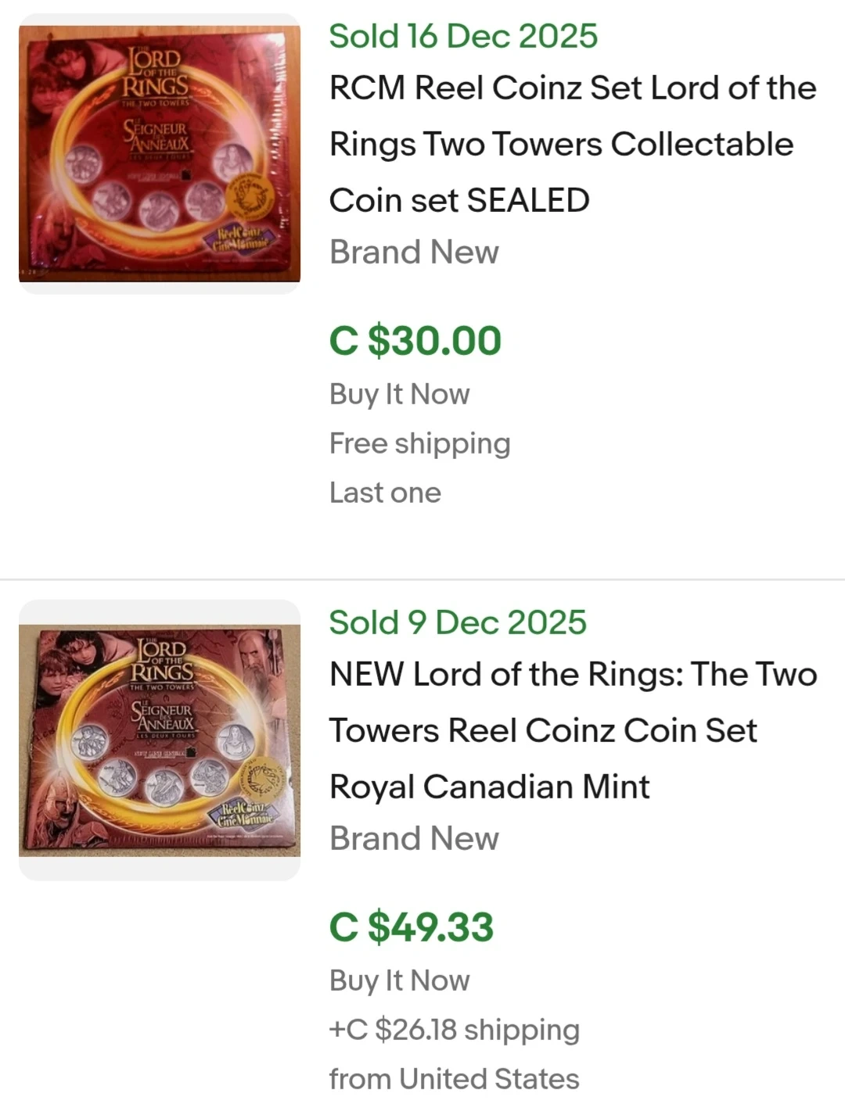Click the +C $26.18 shipping text
Screen dimensions: 845x1108
point(455,1030)
